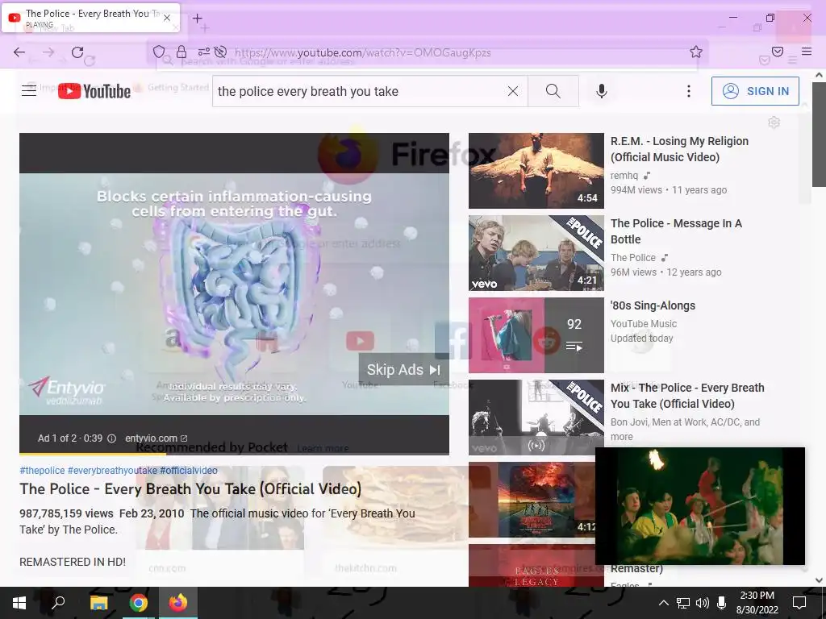Click the #everybreathyoutake hashtag

pos(112,471)
